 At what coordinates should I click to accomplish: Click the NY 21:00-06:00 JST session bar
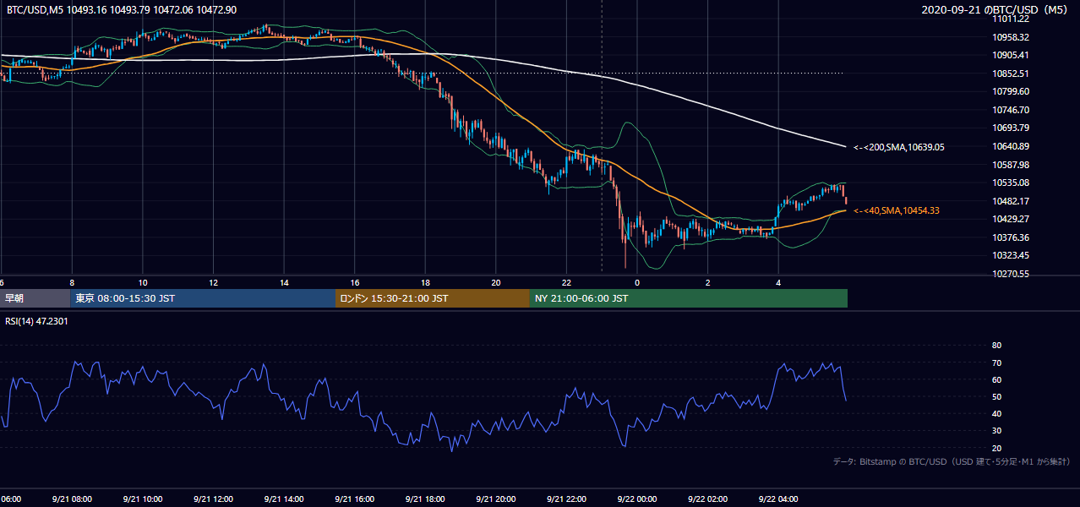[x=689, y=298]
